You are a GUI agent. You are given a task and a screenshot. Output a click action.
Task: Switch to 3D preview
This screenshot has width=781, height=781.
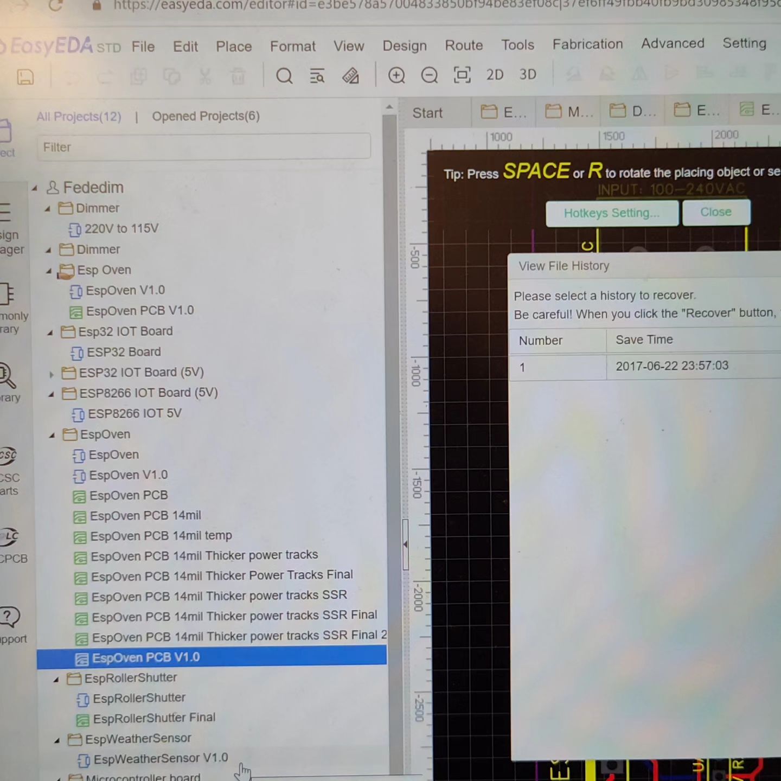tap(528, 74)
